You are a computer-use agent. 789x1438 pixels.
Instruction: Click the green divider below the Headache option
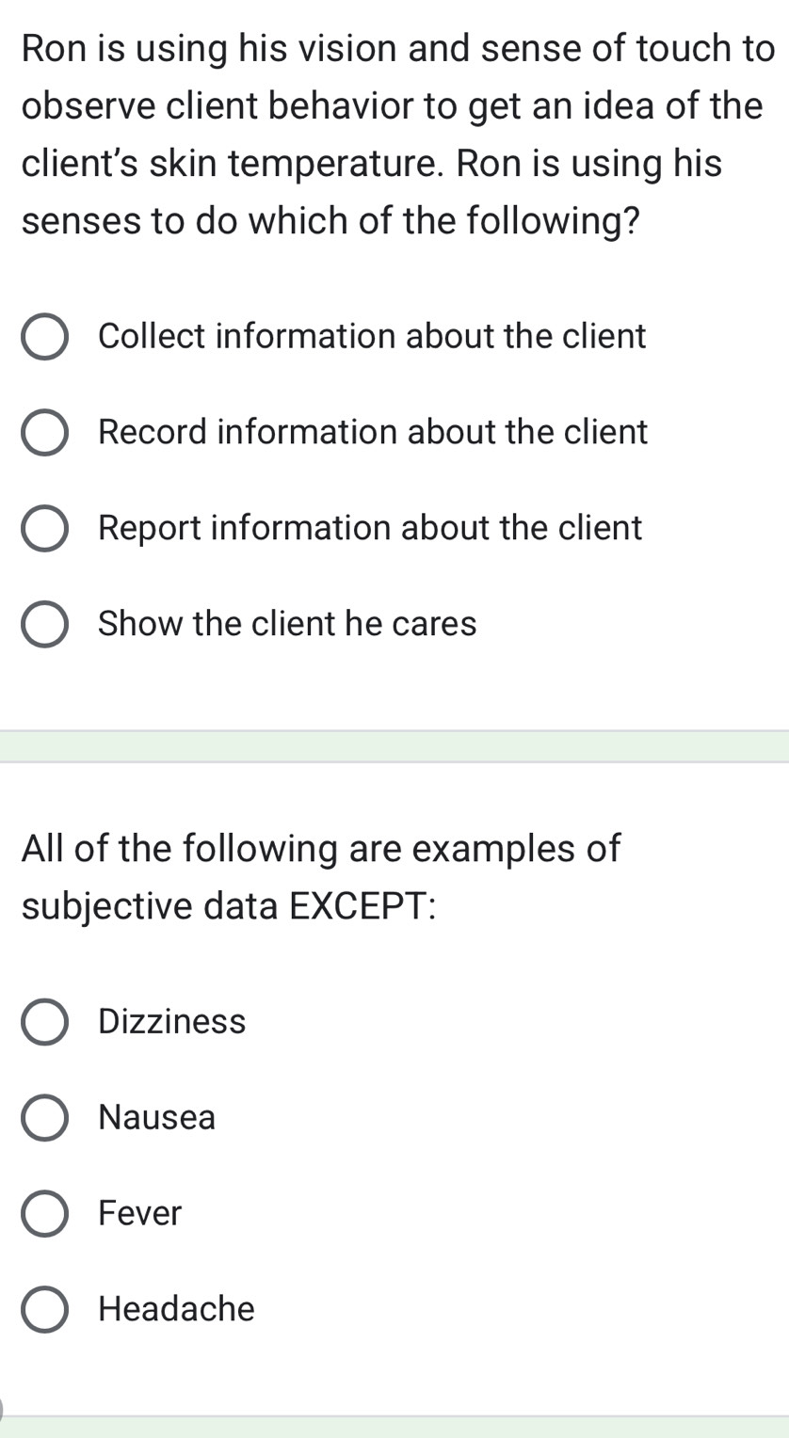tap(394, 1427)
